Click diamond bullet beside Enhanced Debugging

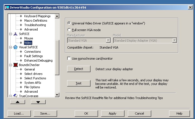[x=21, y=60]
